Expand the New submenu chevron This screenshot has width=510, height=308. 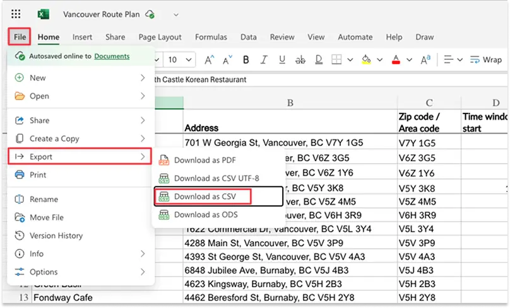click(143, 78)
